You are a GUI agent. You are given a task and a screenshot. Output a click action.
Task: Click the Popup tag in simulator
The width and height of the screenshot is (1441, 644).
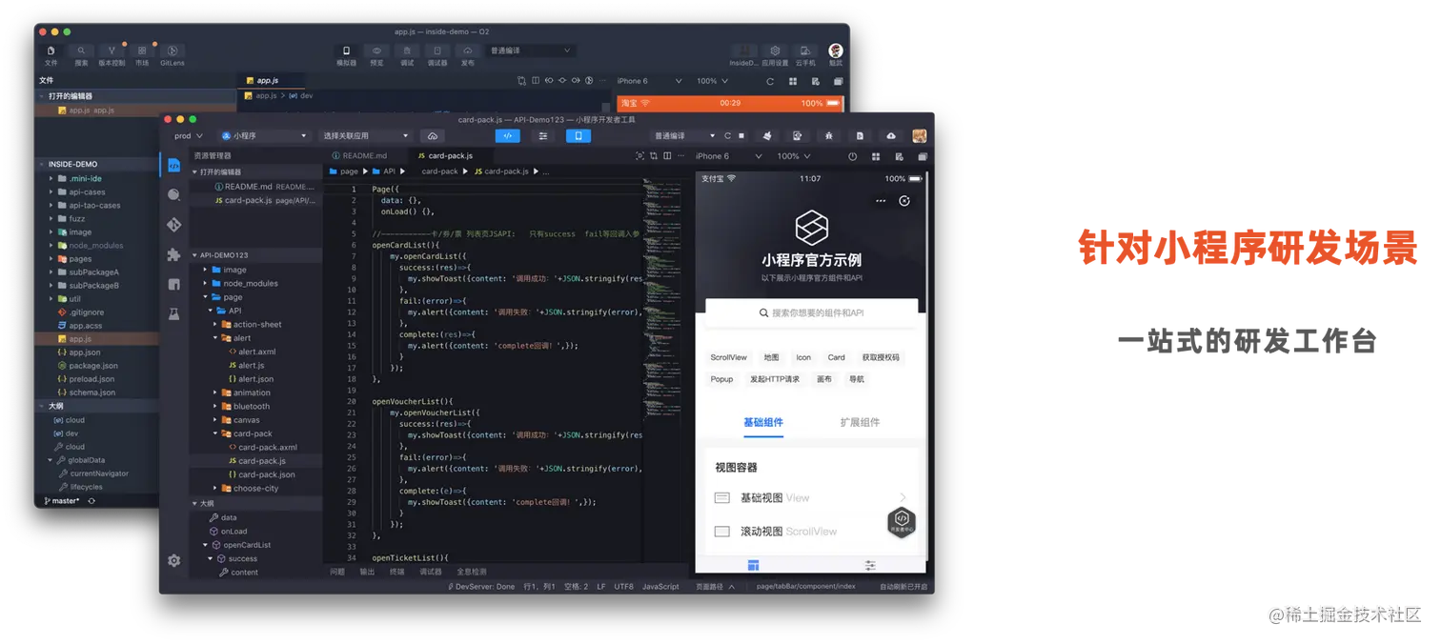click(x=721, y=379)
